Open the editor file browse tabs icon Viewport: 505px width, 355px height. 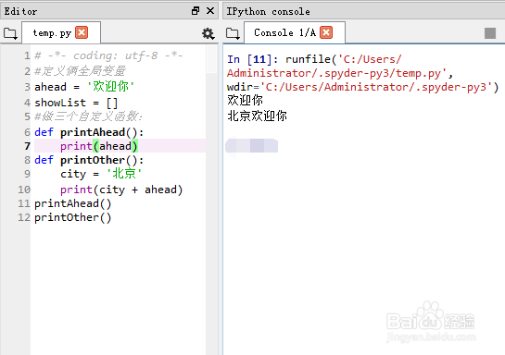10,33
